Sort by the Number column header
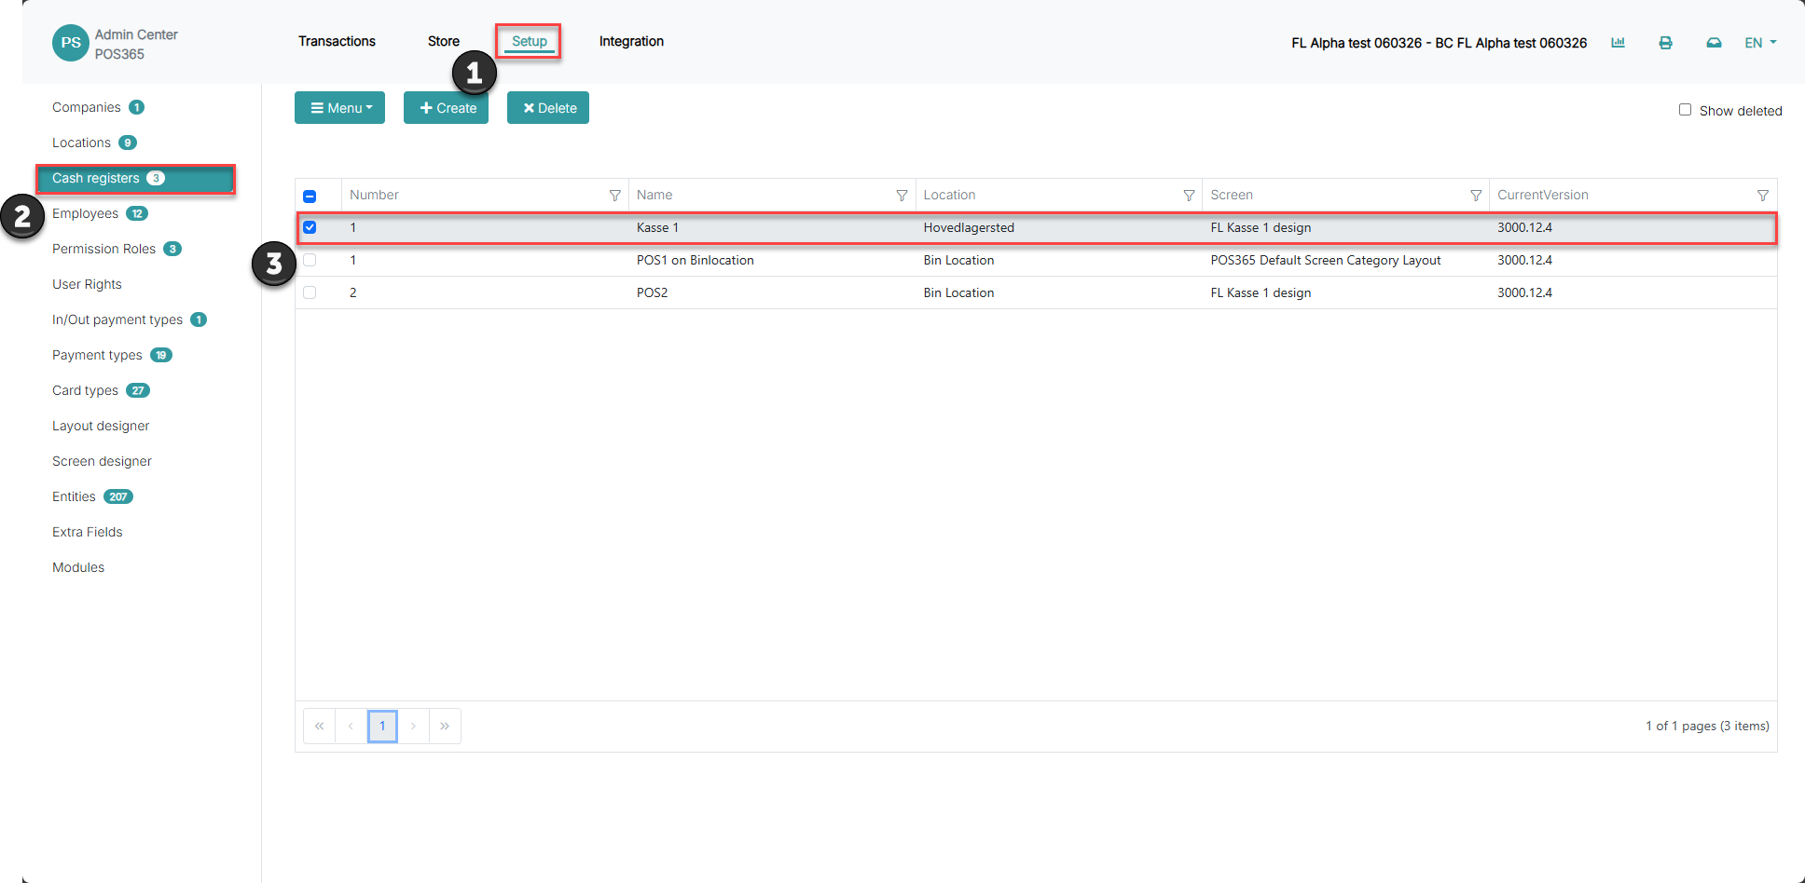1805x883 pixels. point(374,195)
